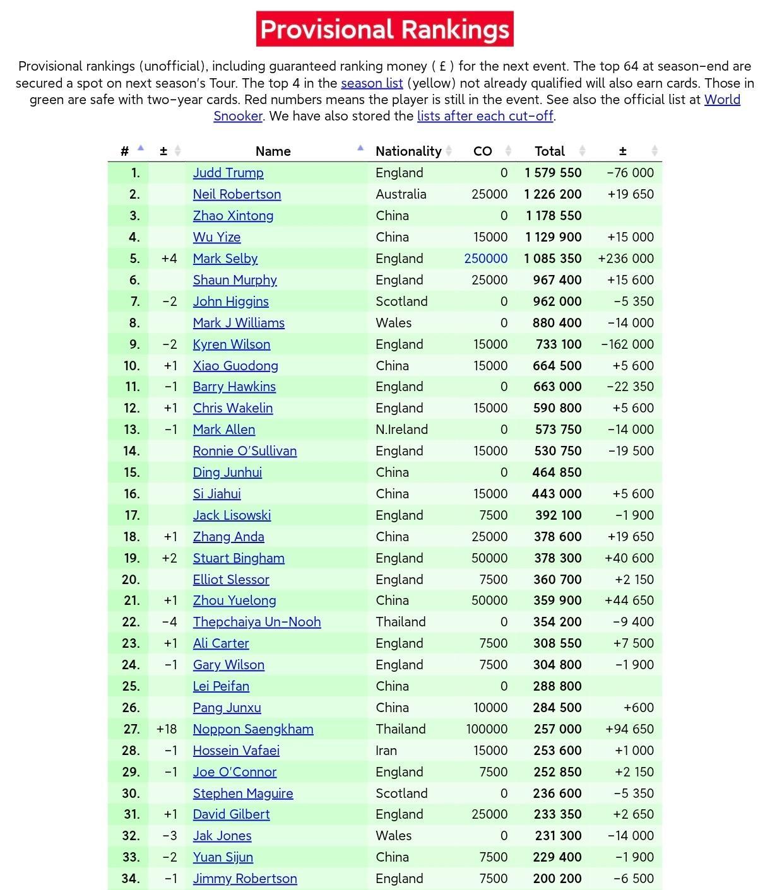
Task: Sort table by rank number column arrows
Action: [x=141, y=149]
